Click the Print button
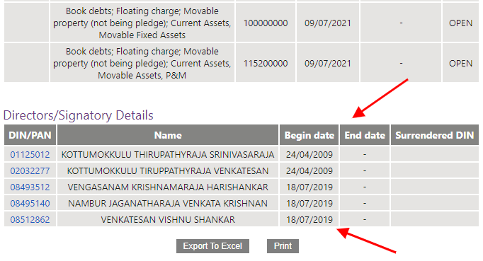The height and width of the screenshot is (261, 483). coord(283,246)
